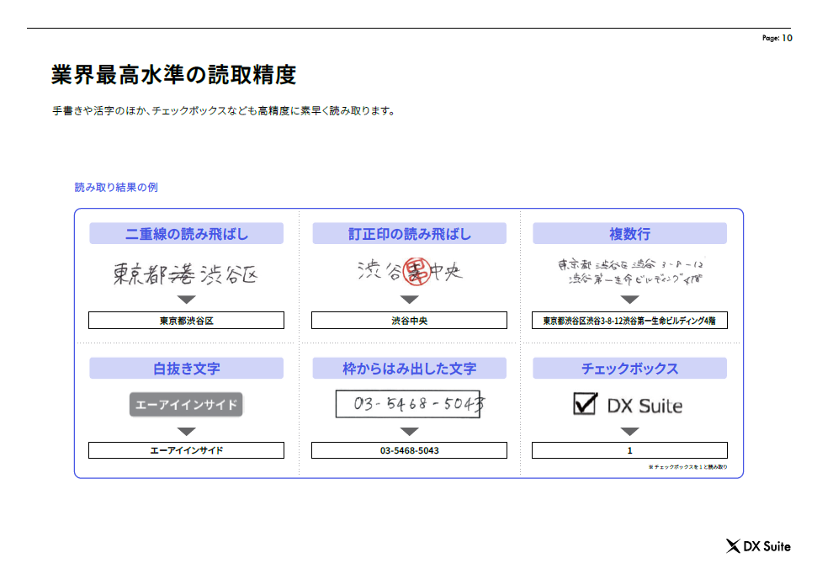Select the エーアイインサイド white-text sample badge
817x574 pixels.
[185, 404]
